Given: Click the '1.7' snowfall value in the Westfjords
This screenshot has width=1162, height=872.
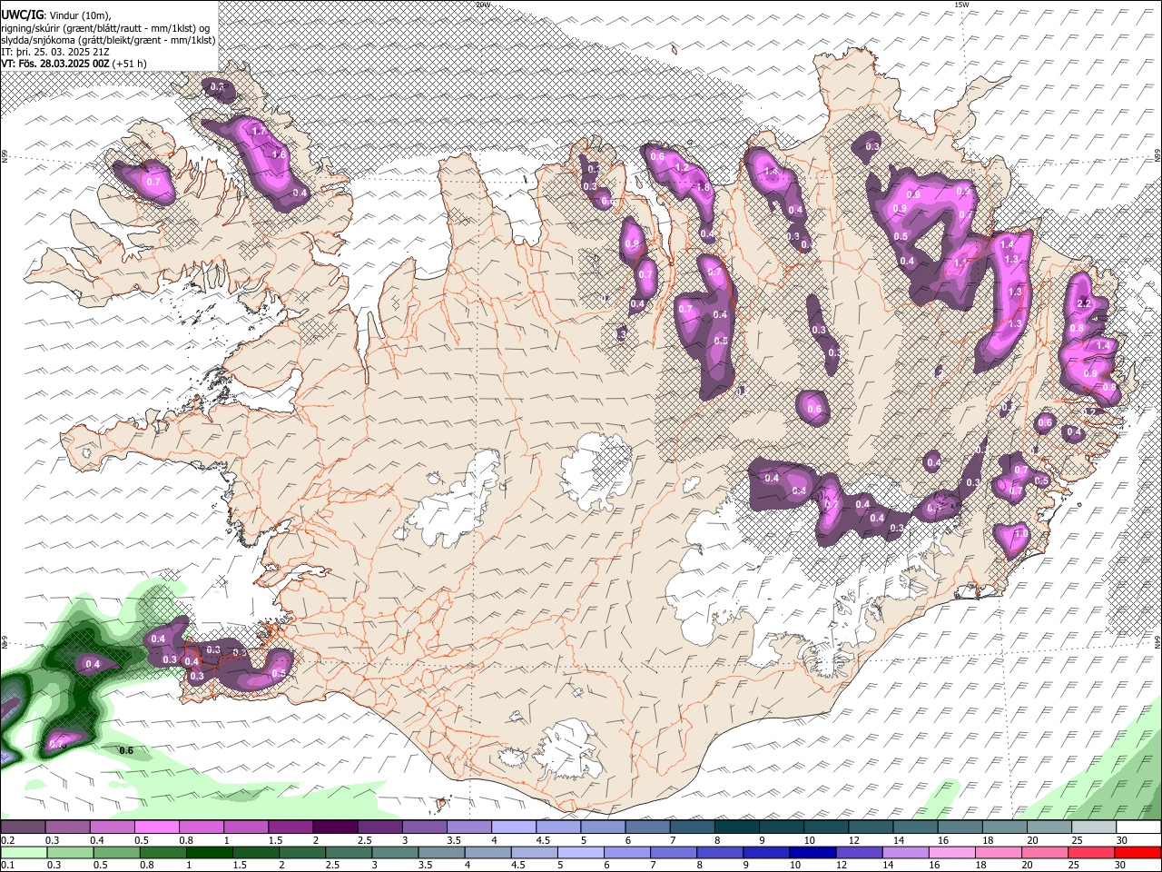Looking at the screenshot, I should pyautogui.click(x=258, y=132).
